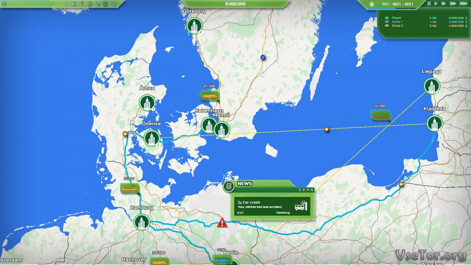Delete the news item with trash icon
The width and height of the screenshot is (471, 265).
click(x=300, y=190)
